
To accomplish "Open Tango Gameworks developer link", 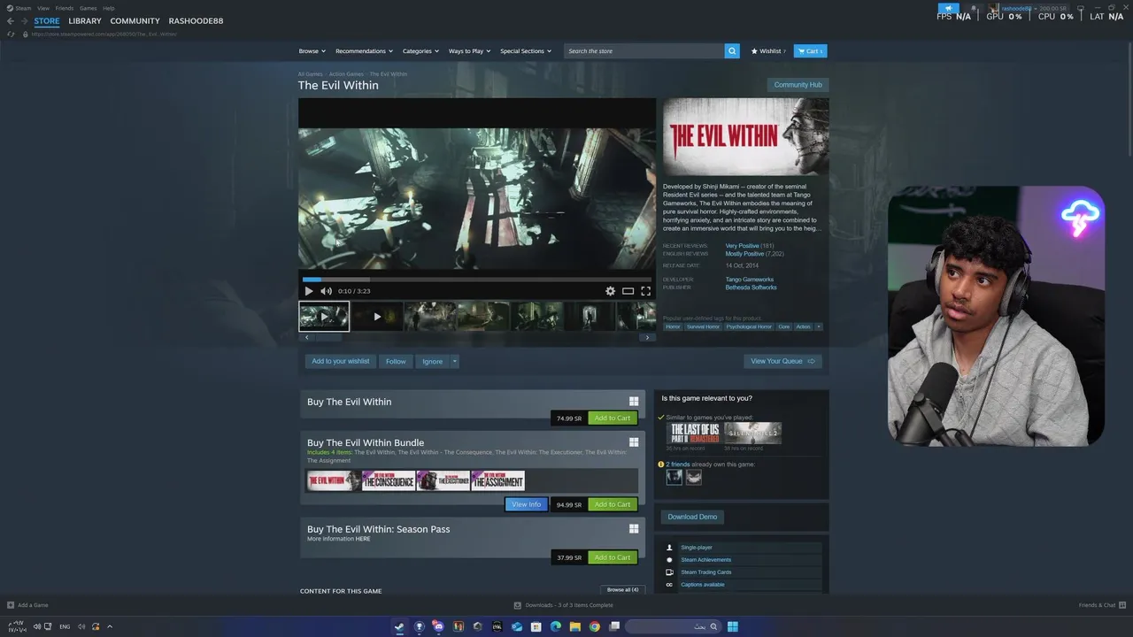I will pos(749,280).
